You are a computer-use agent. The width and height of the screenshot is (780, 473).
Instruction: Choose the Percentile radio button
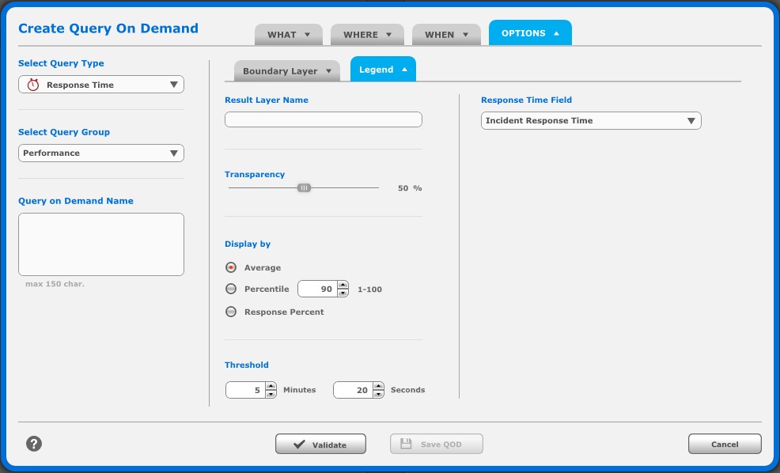click(231, 289)
